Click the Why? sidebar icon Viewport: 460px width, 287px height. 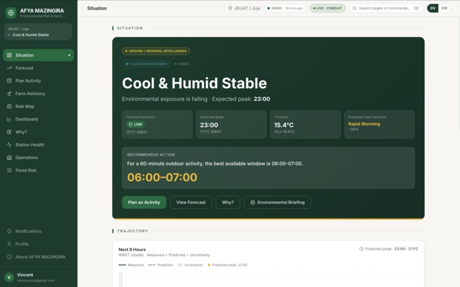(9, 132)
